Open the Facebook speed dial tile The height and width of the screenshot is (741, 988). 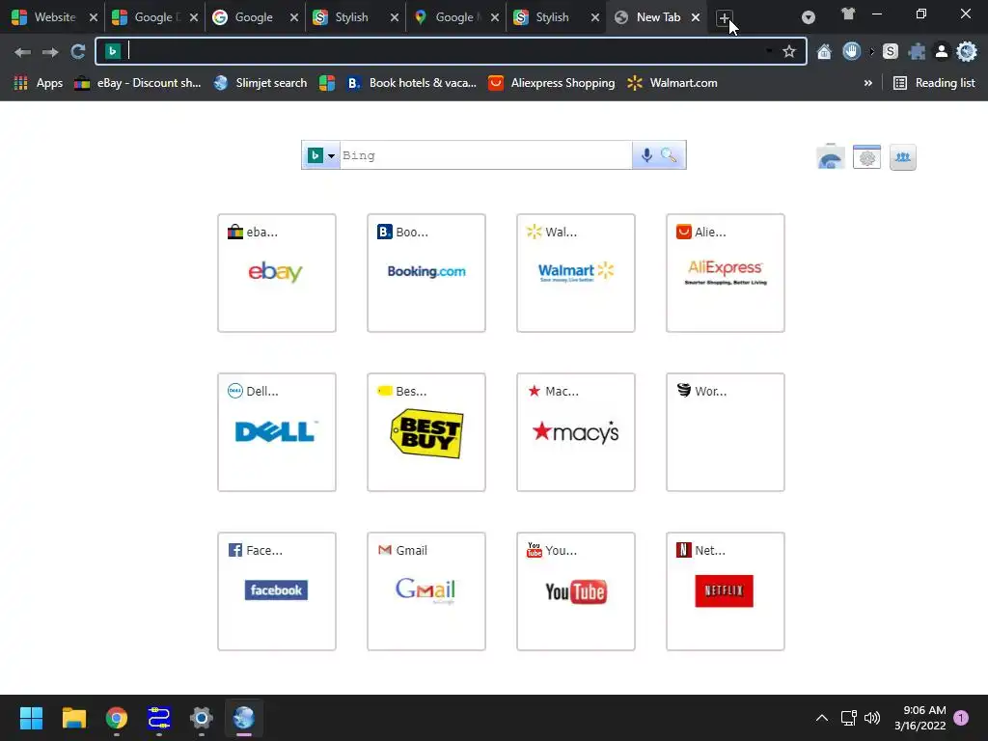(277, 591)
